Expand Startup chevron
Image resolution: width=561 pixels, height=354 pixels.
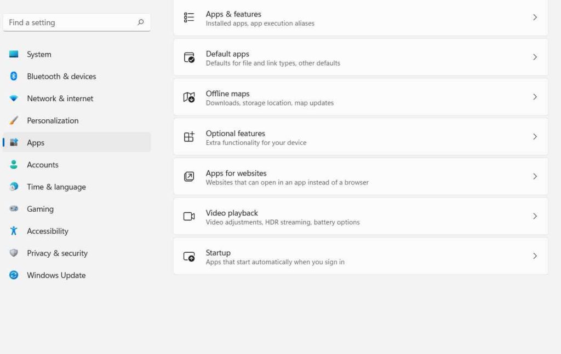(535, 256)
